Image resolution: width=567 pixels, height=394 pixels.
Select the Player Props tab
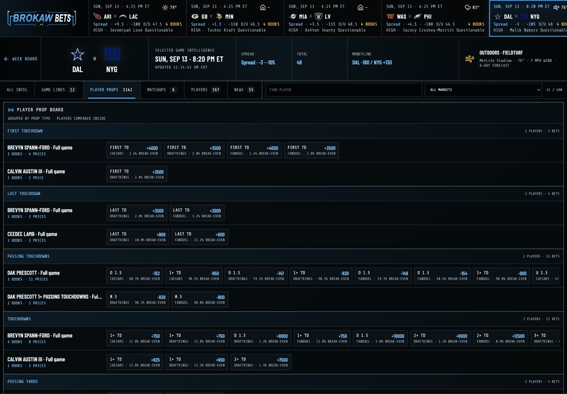click(111, 90)
